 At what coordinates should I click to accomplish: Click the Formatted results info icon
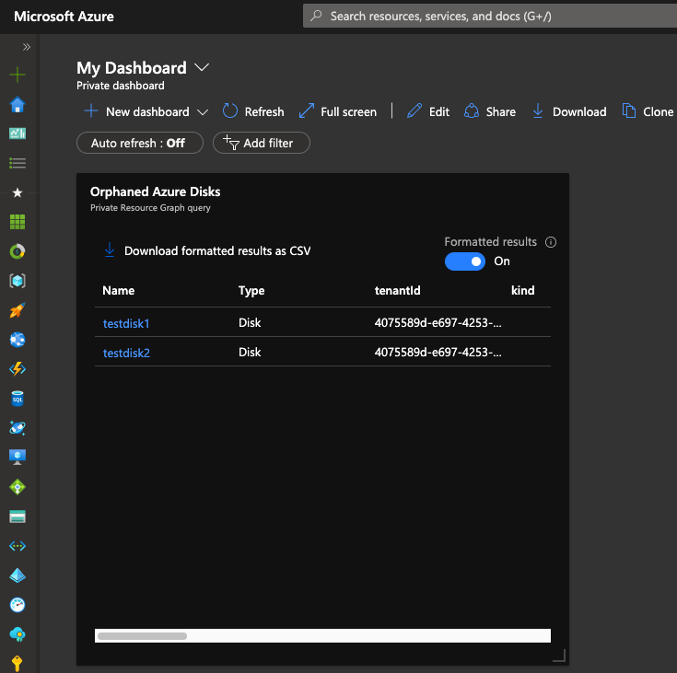click(x=551, y=242)
